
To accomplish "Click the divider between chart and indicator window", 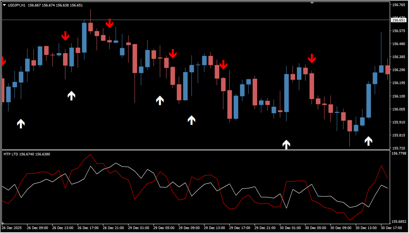I will (196, 150).
